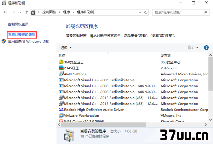The image size is (213, 144).
Task: Open 启用或关闭 Windows 功能 link
Action: pos(28,41)
